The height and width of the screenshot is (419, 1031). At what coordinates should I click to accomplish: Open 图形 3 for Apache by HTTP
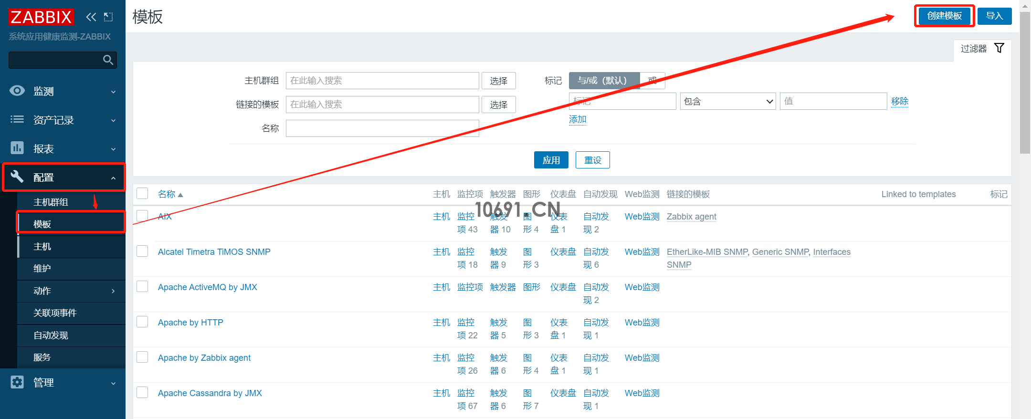[x=531, y=329]
